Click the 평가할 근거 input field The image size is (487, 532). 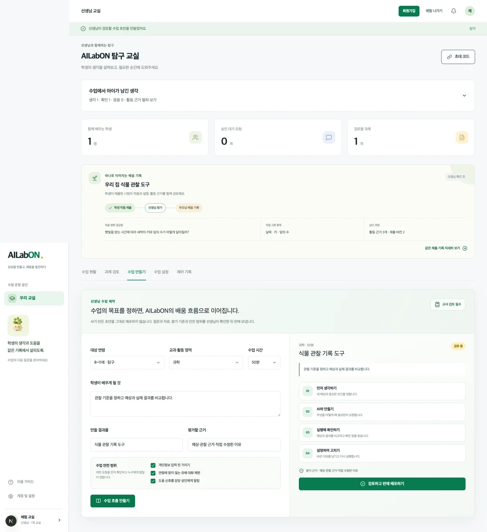[x=234, y=445]
